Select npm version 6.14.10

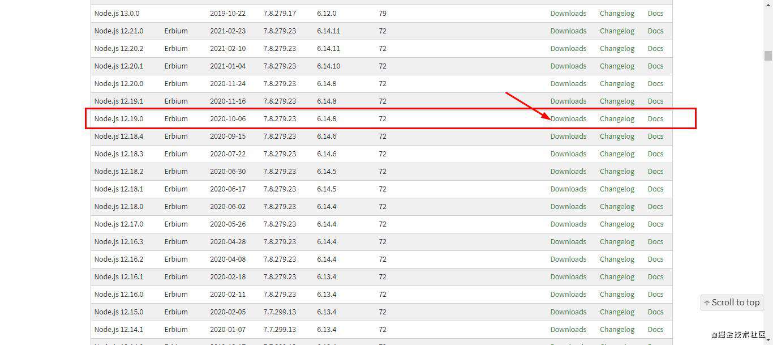pos(329,66)
